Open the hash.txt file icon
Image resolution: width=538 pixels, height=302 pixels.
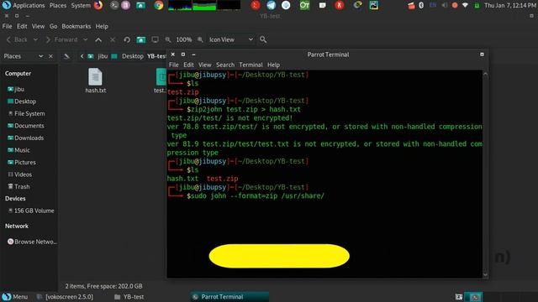[95, 76]
